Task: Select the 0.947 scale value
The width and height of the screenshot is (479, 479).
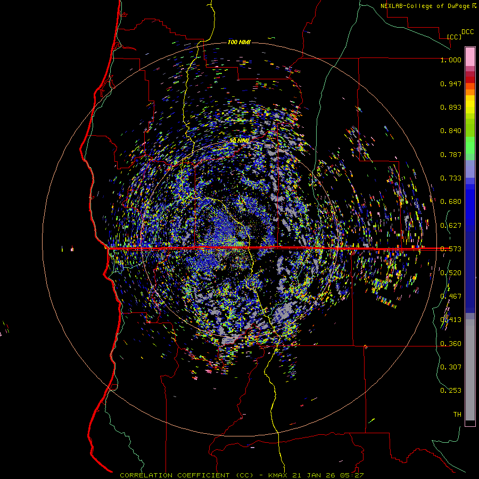Action: pyautogui.click(x=451, y=84)
